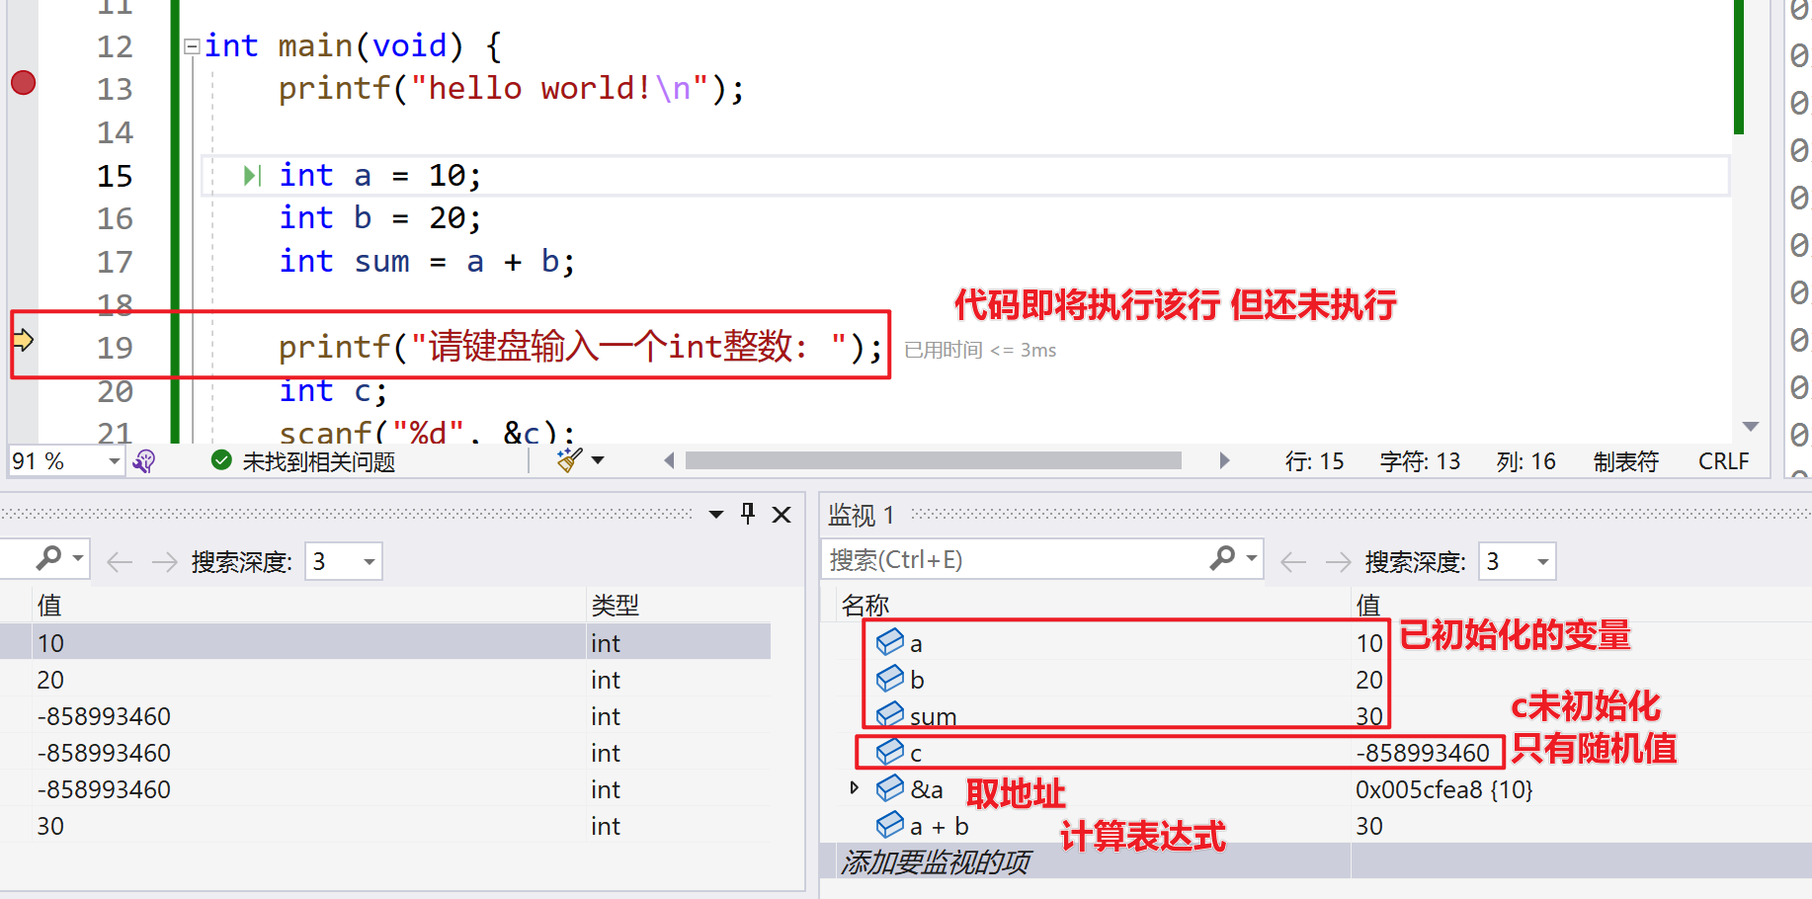The height and width of the screenshot is (899, 1812).
Task: Select the variable c watch row
Action: click(1316, 753)
